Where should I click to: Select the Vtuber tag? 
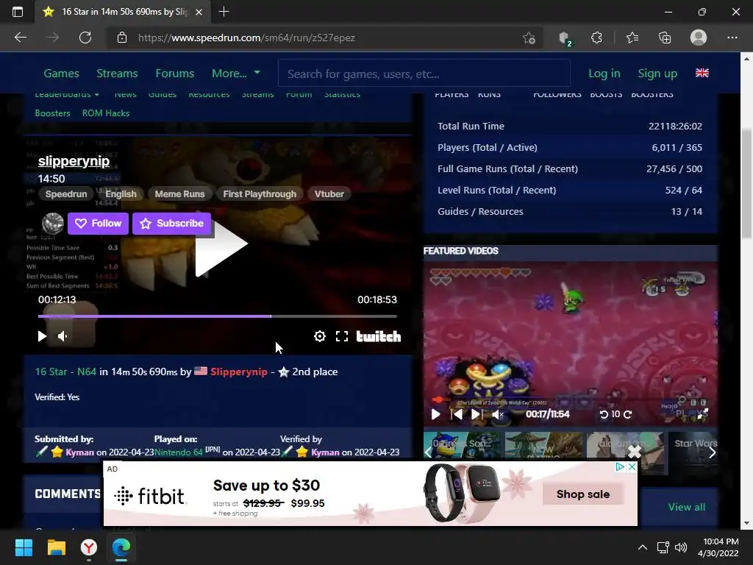coord(329,194)
